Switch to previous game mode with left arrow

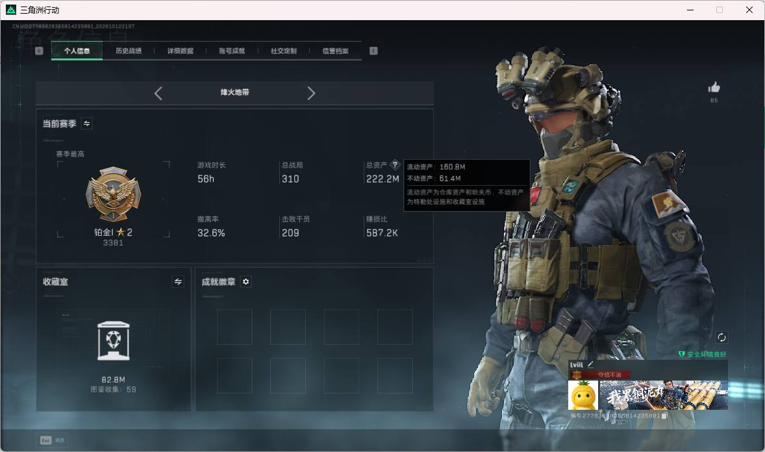158,93
